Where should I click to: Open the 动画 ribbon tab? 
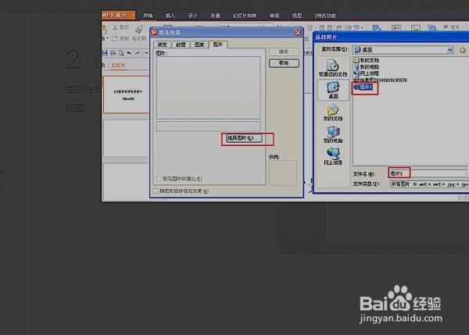tap(216, 16)
